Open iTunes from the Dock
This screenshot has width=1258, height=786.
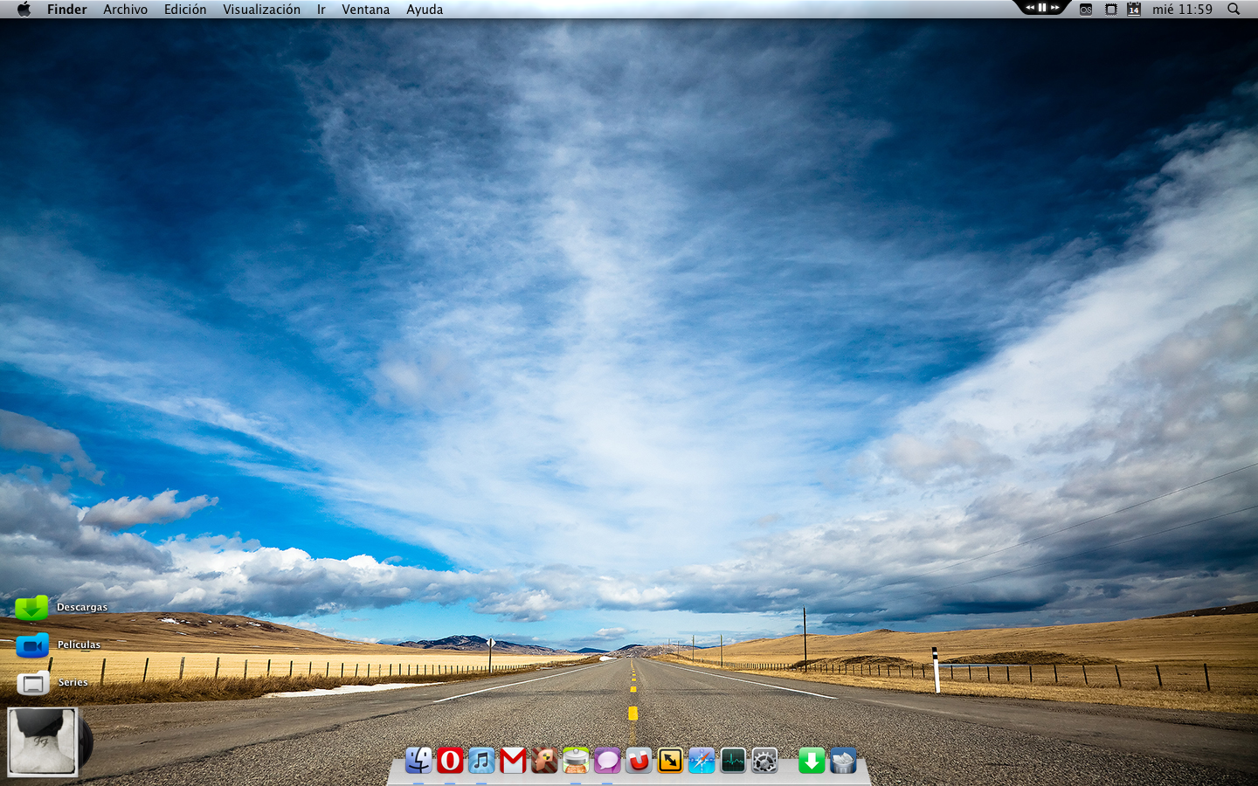481,760
